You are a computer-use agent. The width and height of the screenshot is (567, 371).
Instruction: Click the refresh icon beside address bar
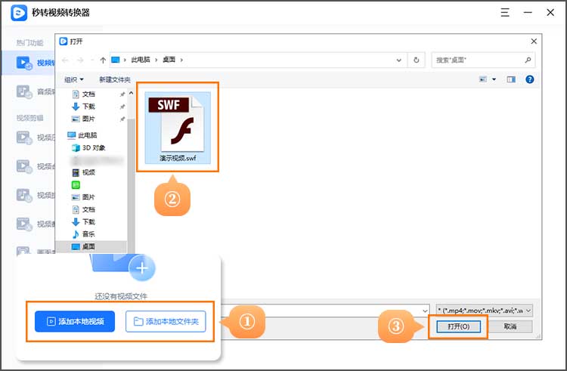point(417,59)
